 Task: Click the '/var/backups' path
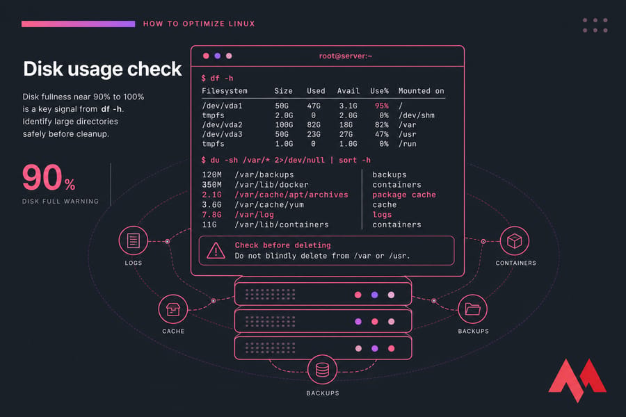pyautogui.click(x=264, y=174)
